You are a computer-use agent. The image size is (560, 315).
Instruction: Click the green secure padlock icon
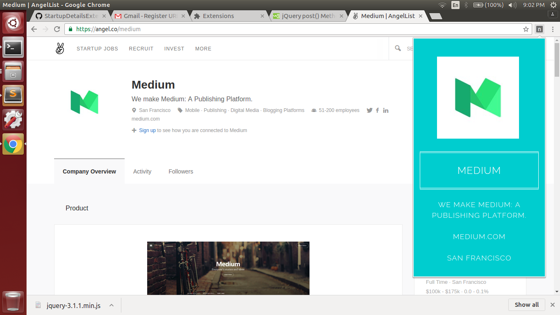[x=71, y=29]
